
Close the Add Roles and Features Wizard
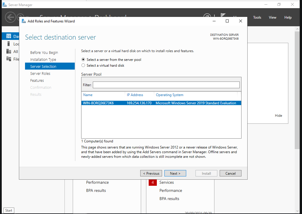click(241, 21)
